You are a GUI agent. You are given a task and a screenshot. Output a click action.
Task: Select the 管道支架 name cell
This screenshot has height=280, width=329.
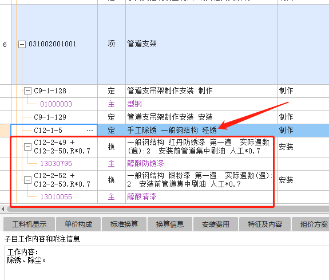tap(201, 44)
